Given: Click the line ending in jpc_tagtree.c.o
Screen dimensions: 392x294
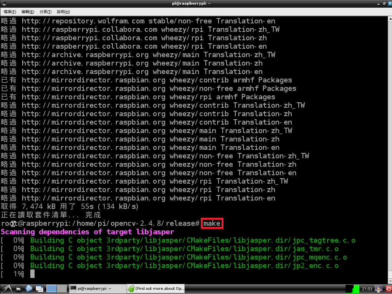Looking at the screenshot, I should point(178,240).
